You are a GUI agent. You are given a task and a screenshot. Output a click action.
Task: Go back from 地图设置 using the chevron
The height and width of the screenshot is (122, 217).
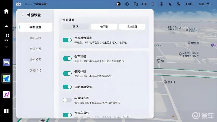pos(22,15)
